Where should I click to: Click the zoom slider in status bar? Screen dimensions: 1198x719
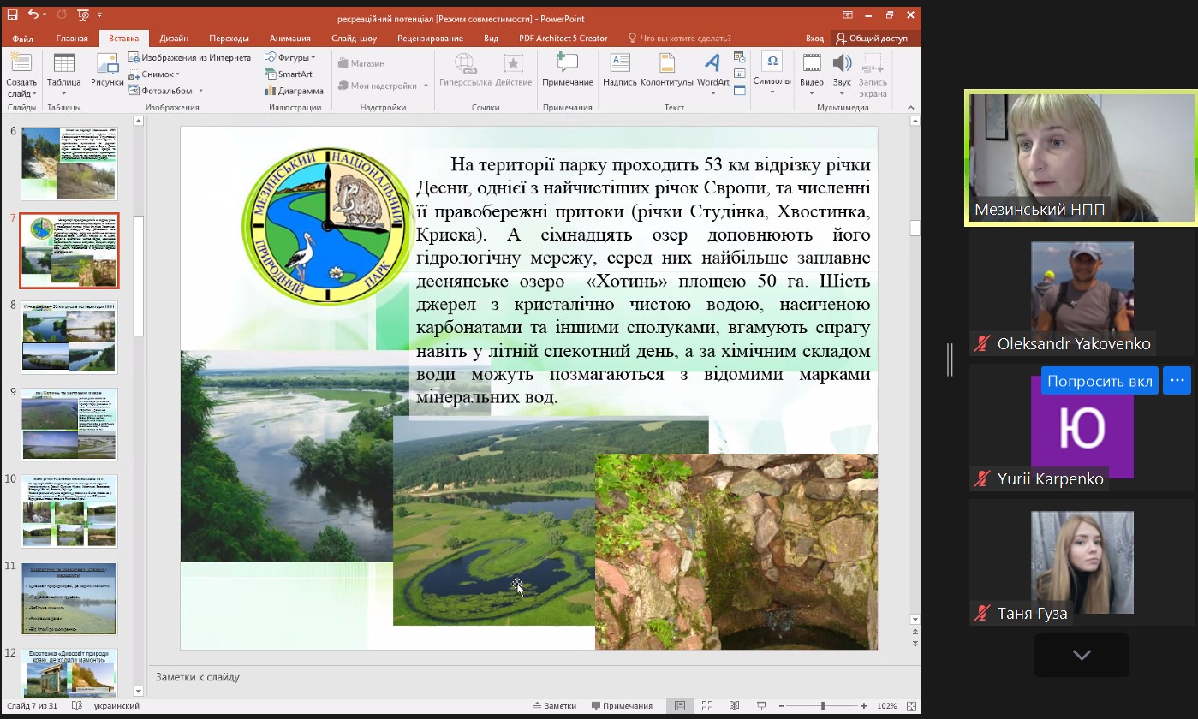pos(822,706)
